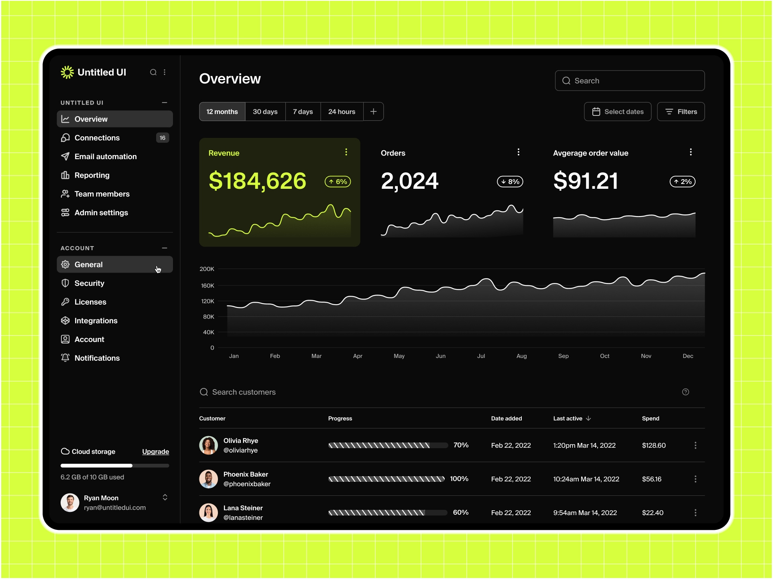Open Team members settings
Viewport: 773px width, 580px height.
pos(102,194)
